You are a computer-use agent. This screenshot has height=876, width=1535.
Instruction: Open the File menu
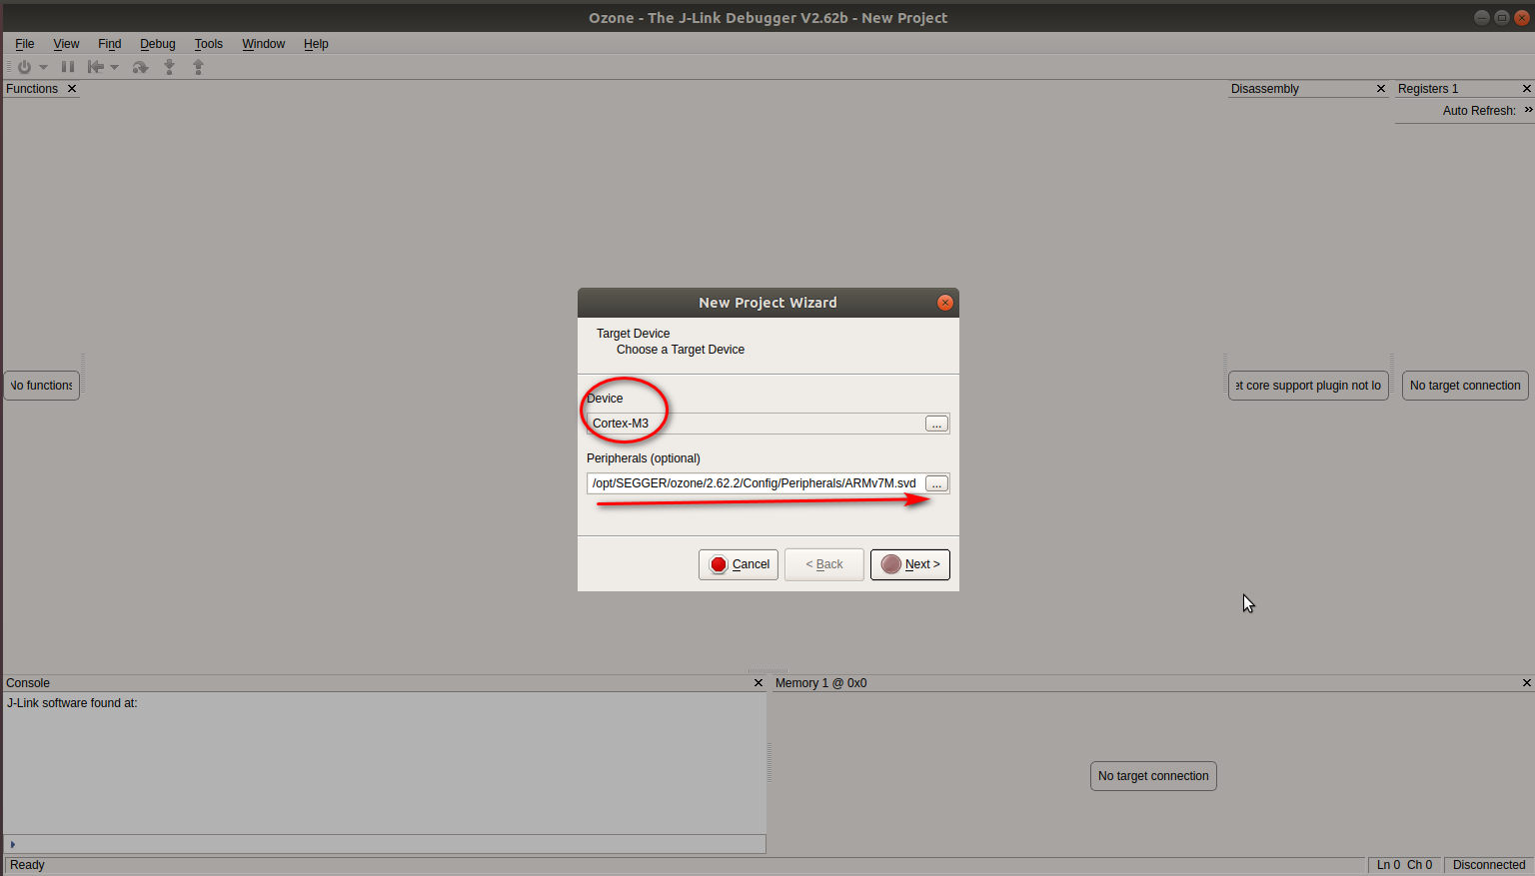coord(25,44)
